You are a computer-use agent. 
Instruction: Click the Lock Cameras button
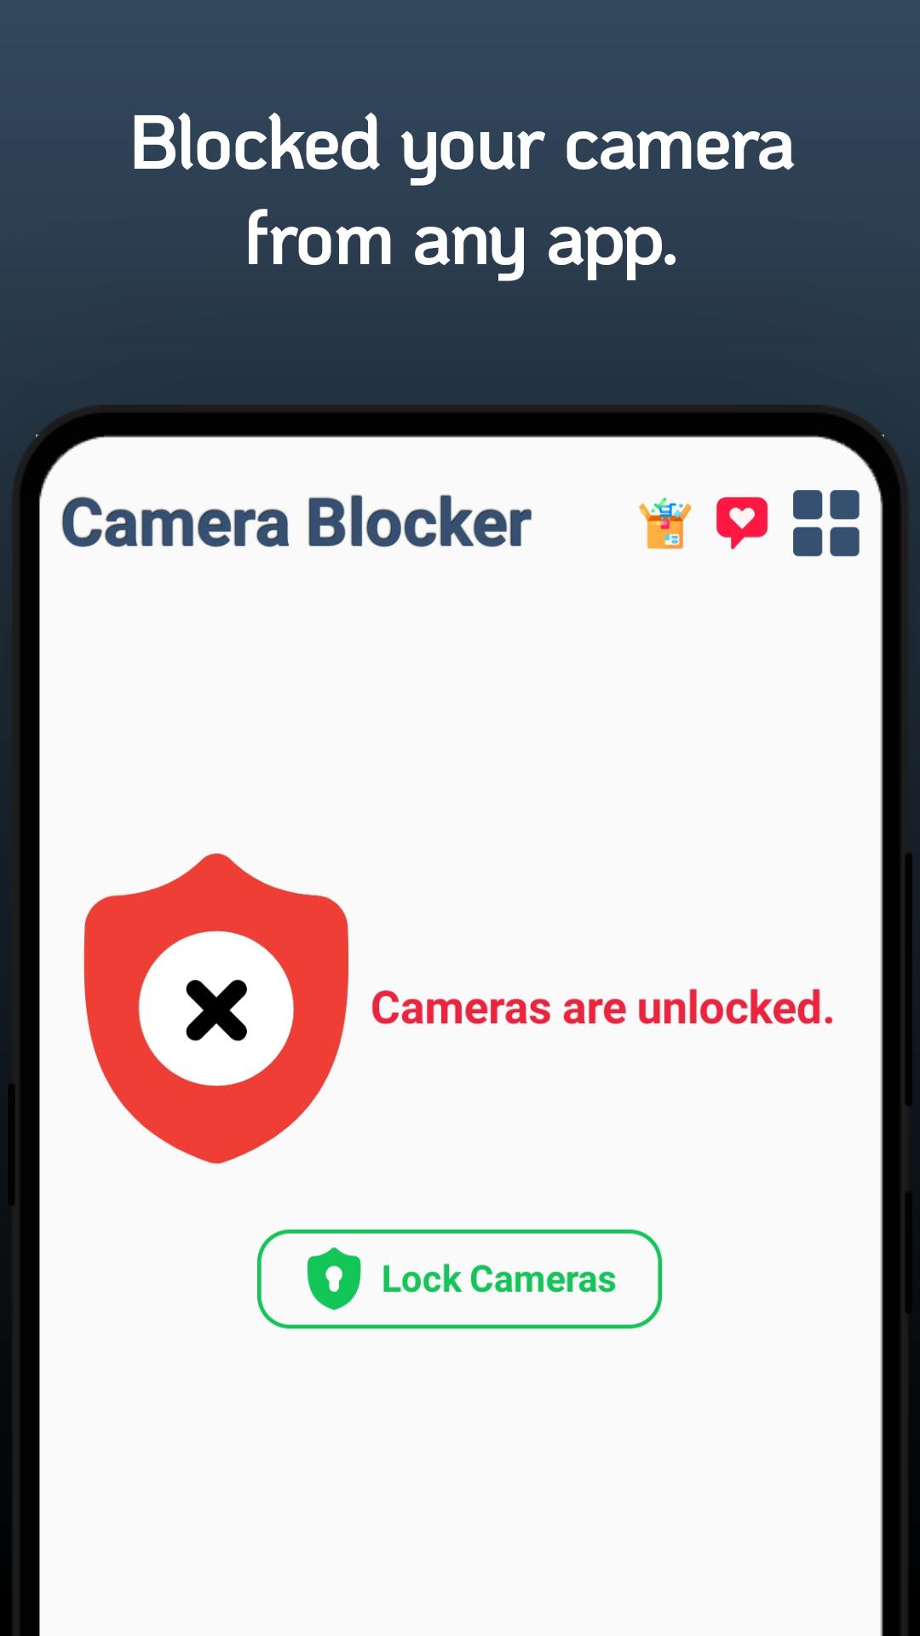point(459,1278)
